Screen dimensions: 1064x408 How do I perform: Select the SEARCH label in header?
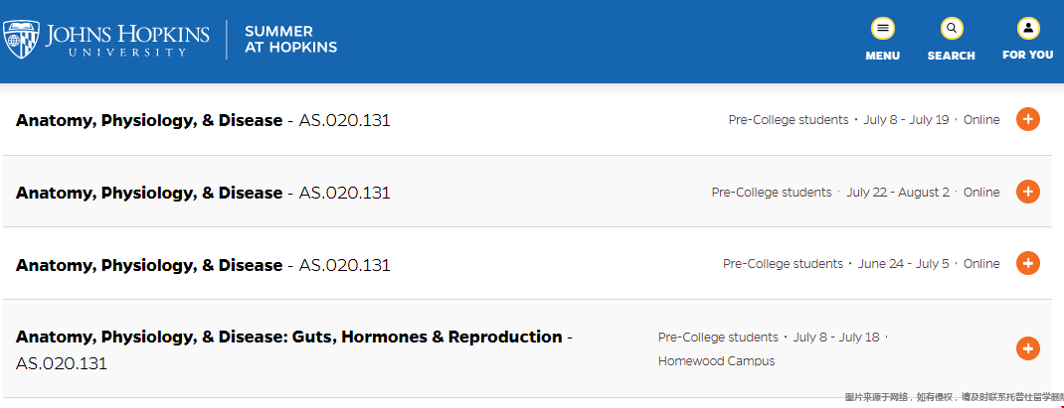952,56
